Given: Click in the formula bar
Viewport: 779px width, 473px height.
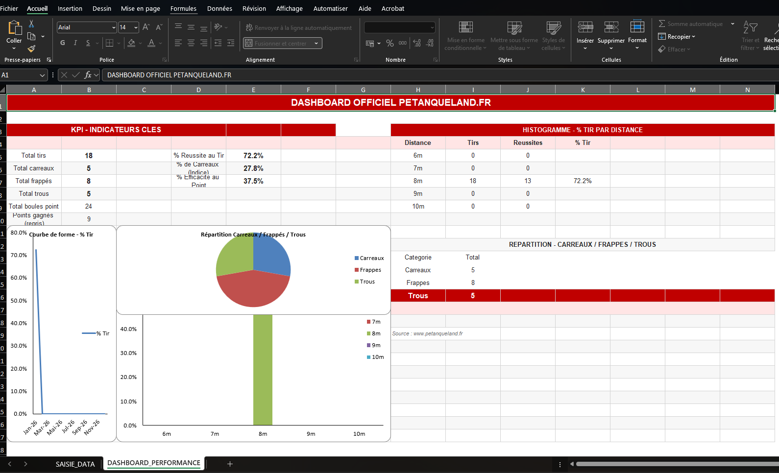Looking at the screenshot, I should tap(440, 75).
